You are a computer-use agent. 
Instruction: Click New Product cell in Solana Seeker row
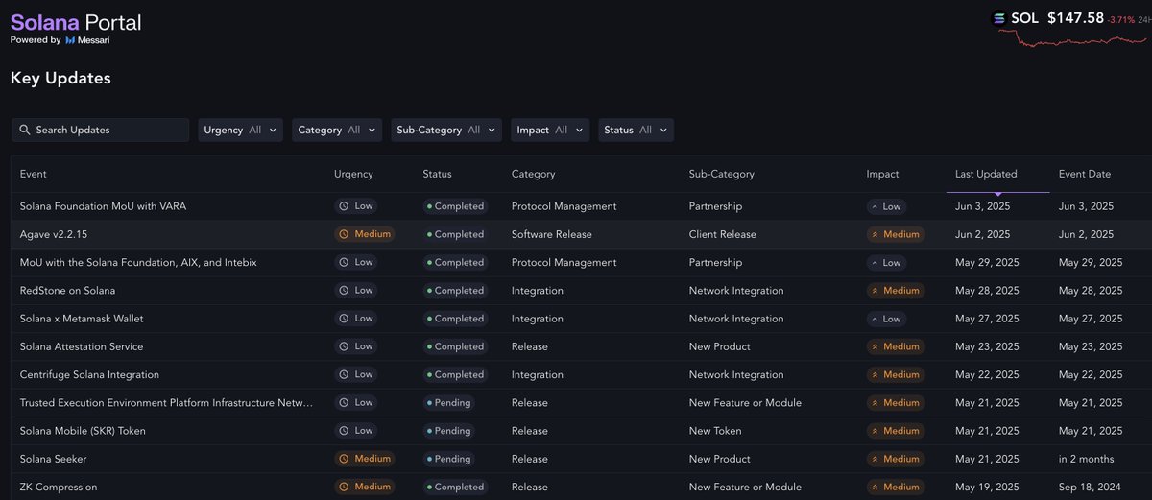click(720, 459)
